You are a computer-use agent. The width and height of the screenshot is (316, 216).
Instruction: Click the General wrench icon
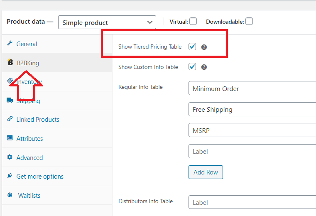tap(10, 43)
